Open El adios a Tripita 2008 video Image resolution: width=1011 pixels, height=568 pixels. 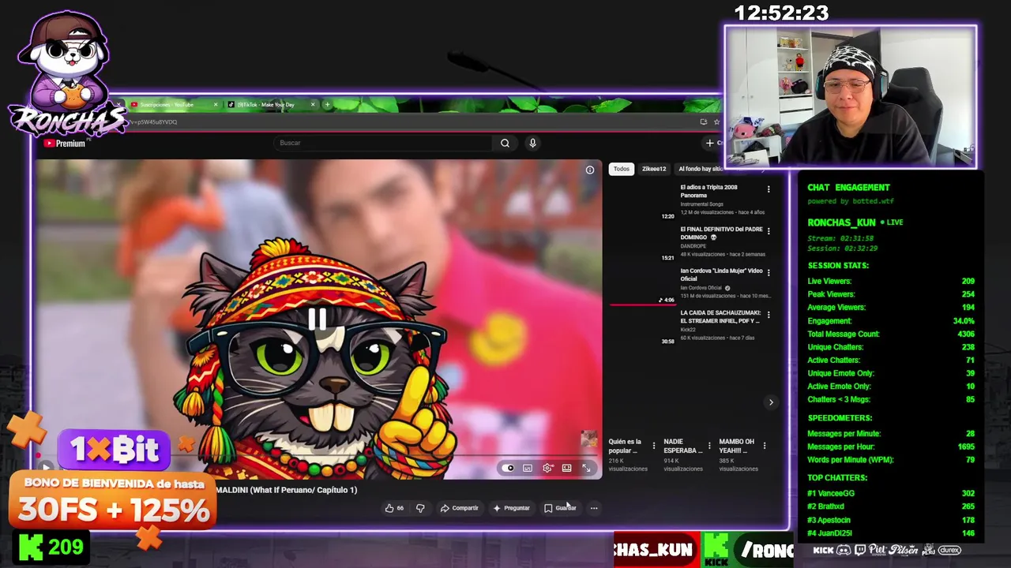(708, 192)
